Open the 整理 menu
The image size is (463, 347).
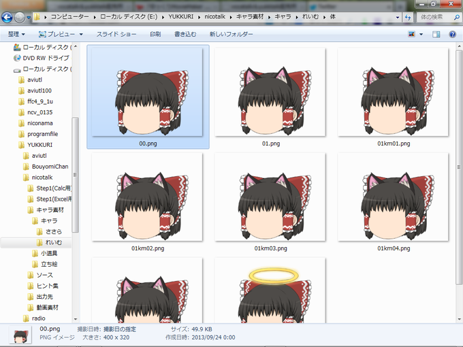point(16,34)
